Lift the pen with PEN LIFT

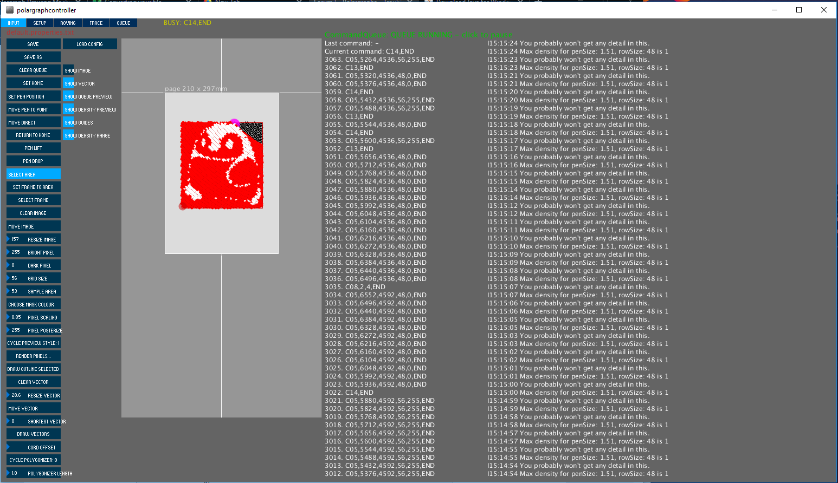click(x=34, y=148)
